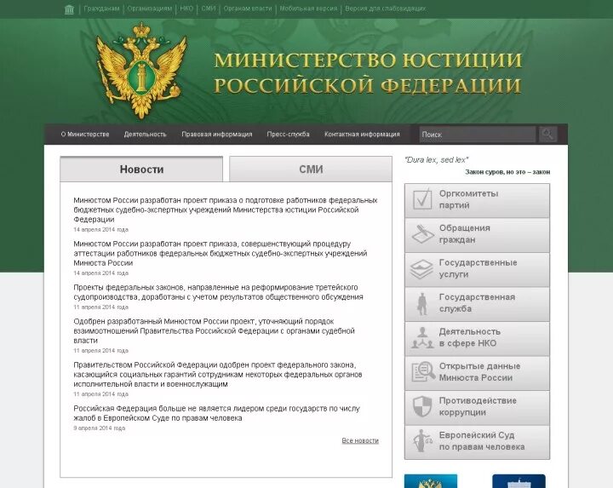
Task: Open the Пресс-служба menu
Action: pyautogui.click(x=288, y=134)
